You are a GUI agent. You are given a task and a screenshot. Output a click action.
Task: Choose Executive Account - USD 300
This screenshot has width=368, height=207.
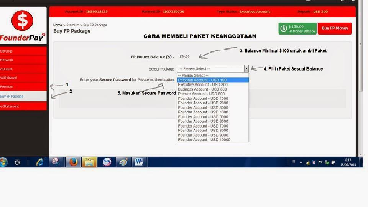click(x=213, y=84)
